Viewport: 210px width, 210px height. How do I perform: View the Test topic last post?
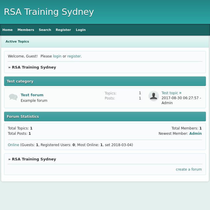point(170,93)
